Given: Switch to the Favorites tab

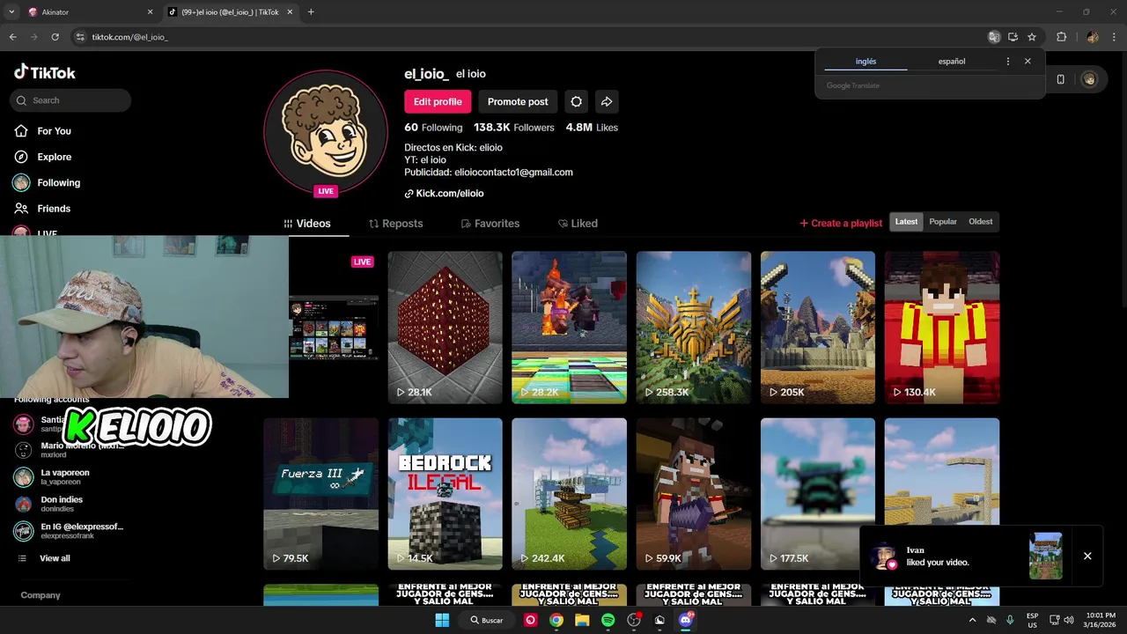Looking at the screenshot, I should click(490, 224).
